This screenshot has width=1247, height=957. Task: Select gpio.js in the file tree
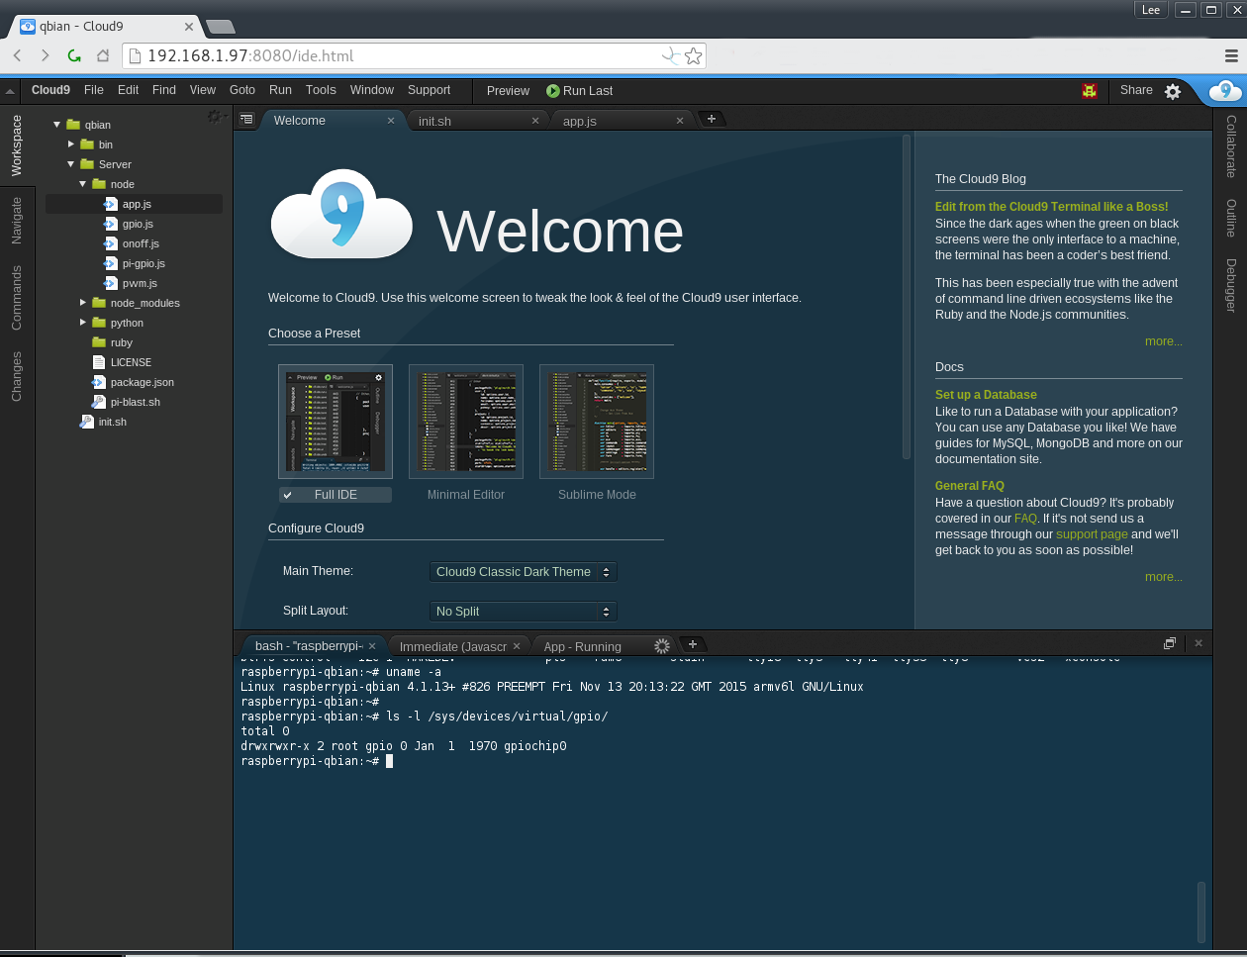138,224
